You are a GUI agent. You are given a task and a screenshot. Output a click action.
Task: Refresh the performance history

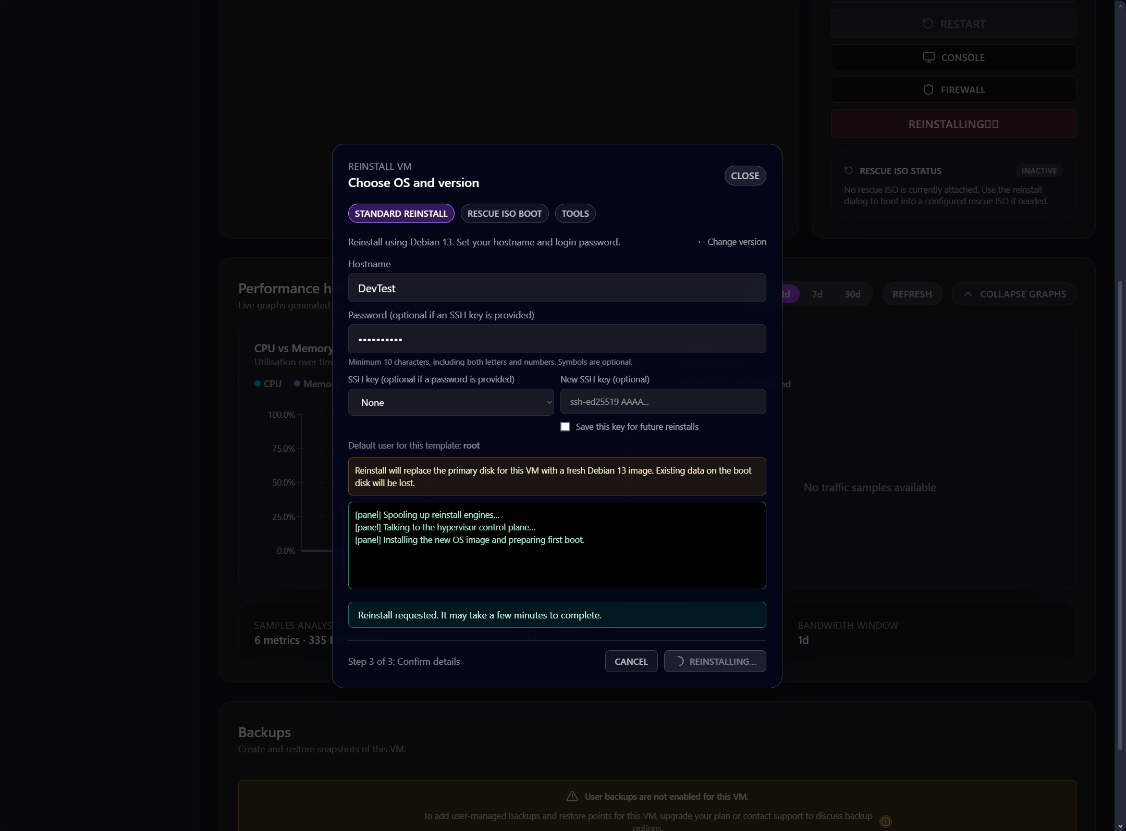(912, 294)
